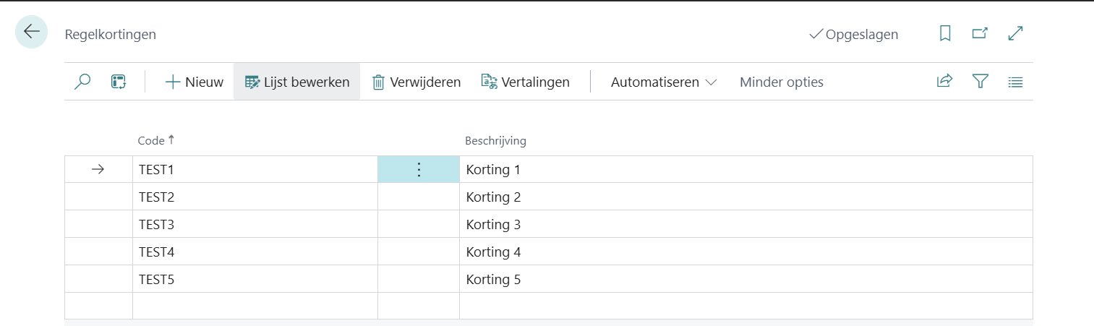Open page in new window icon
This screenshot has width=1094, height=326.
[x=980, y=33]
